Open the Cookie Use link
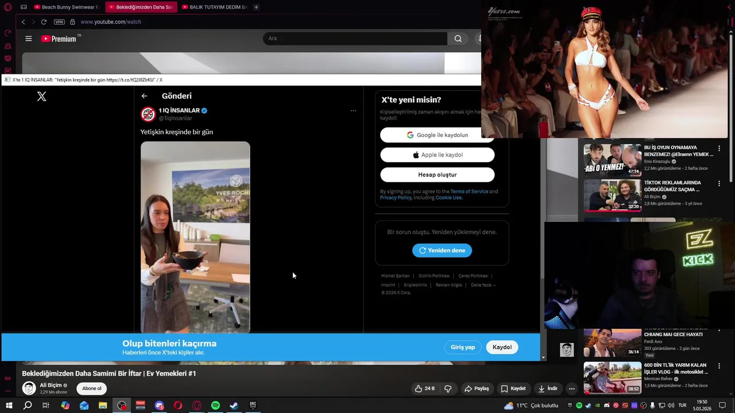This screenshot has width=735, height=413. [448, 197]
